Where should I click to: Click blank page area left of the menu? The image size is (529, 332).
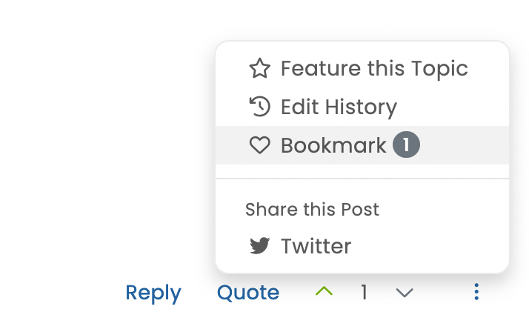pyautogui.click(x=104, y=148)
